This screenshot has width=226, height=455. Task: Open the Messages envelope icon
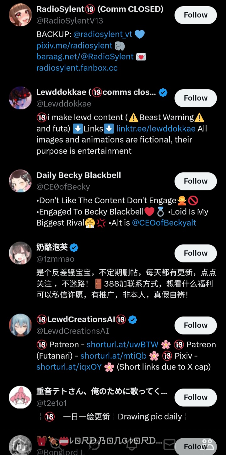[x=169, y=445]
